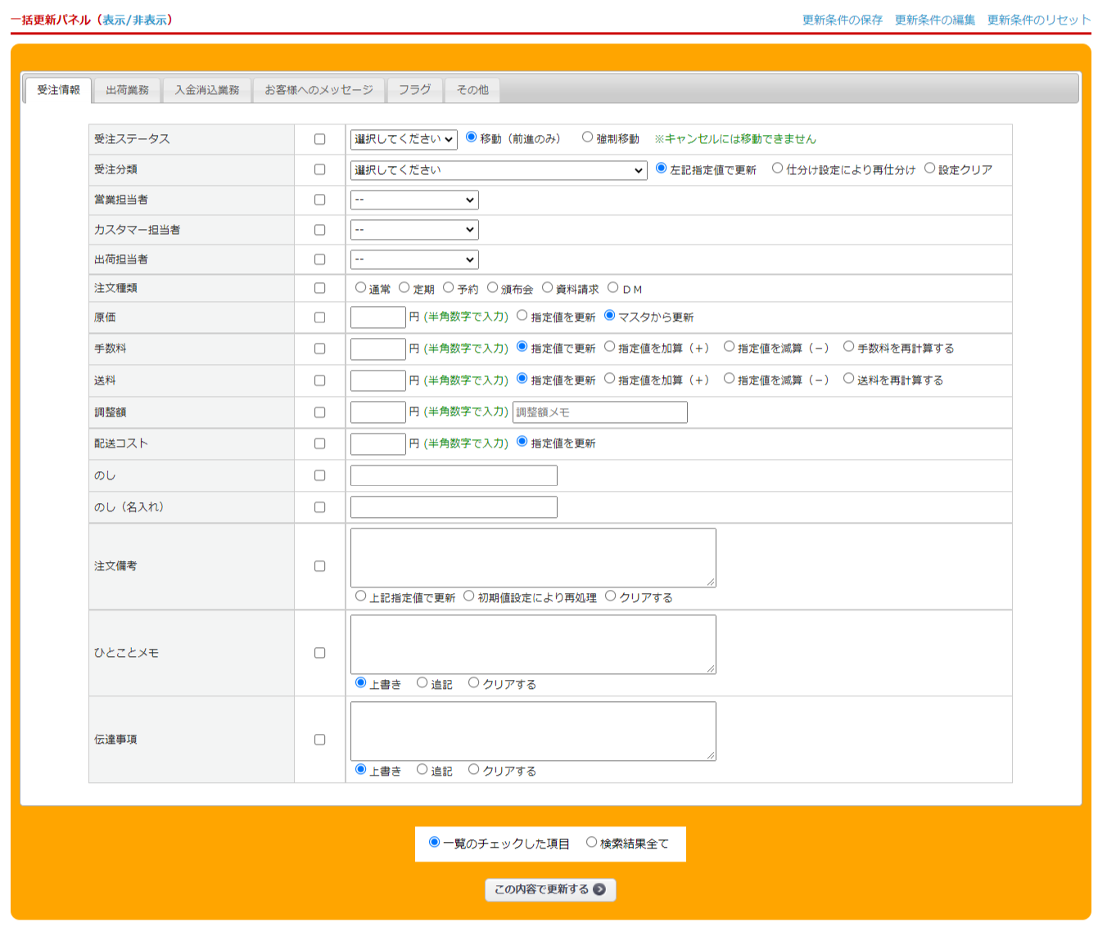The height and width of the screenshot is (927, 1098).
Task: Open the フラグ tab
Action: tap(414, 90)
